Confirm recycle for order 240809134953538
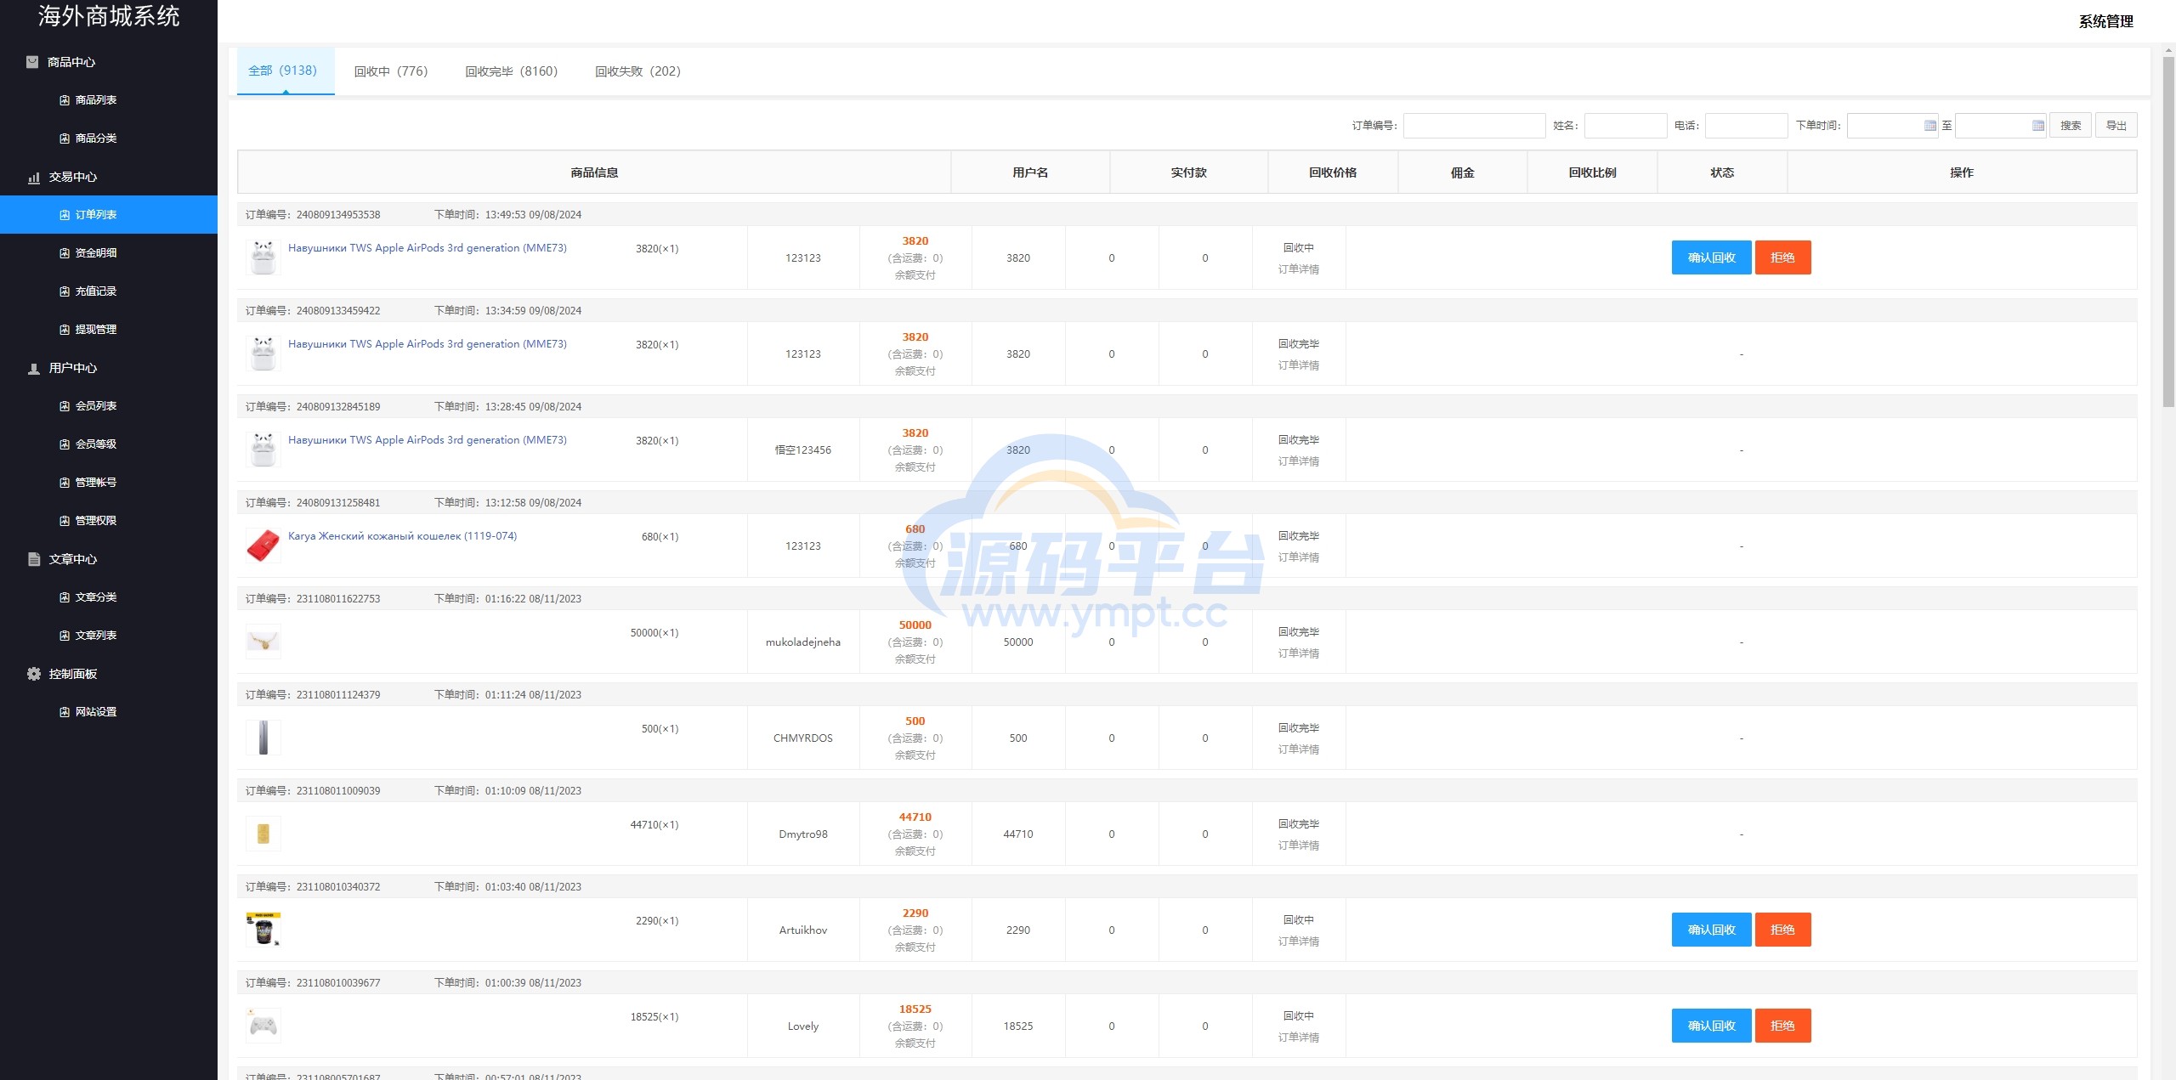Viewport: 2176px width, 1080px height. (x=1711, y=257)
